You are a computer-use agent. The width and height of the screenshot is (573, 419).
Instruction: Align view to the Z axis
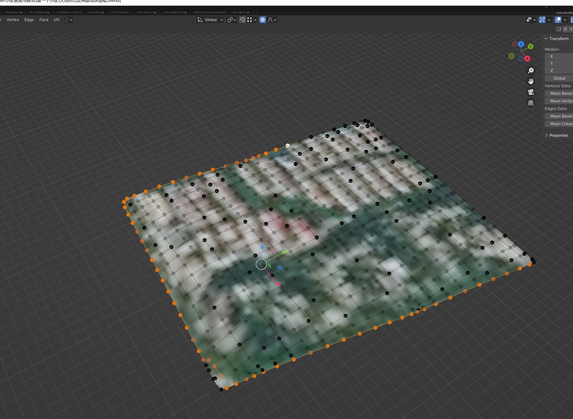tap(521, 44)
